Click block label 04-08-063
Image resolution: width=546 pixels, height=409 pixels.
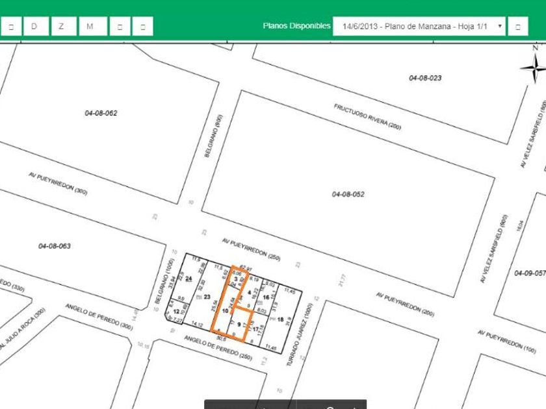(55, 246)
